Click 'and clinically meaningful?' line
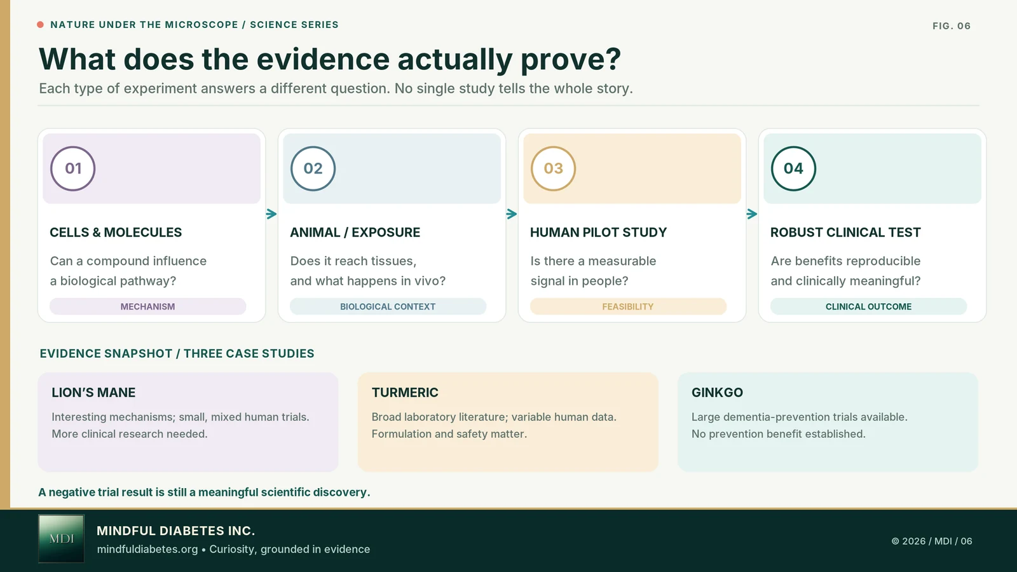 coord(845,281)
